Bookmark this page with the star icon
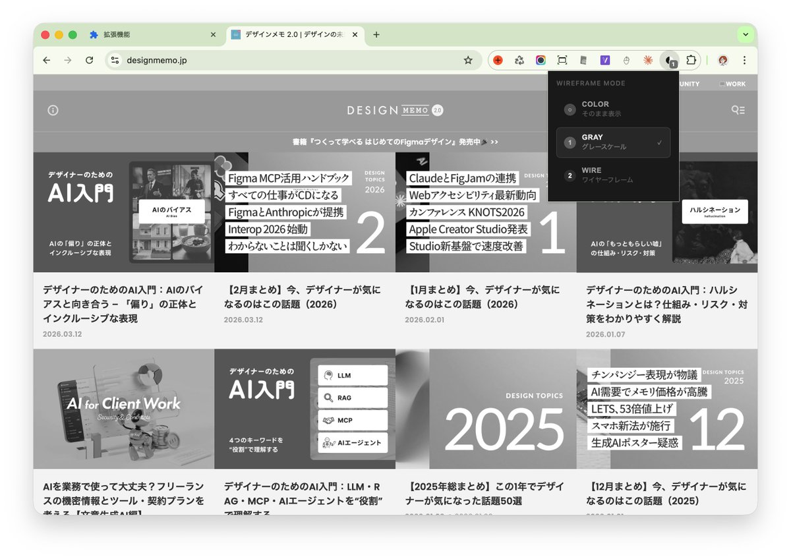 point(468,60)
